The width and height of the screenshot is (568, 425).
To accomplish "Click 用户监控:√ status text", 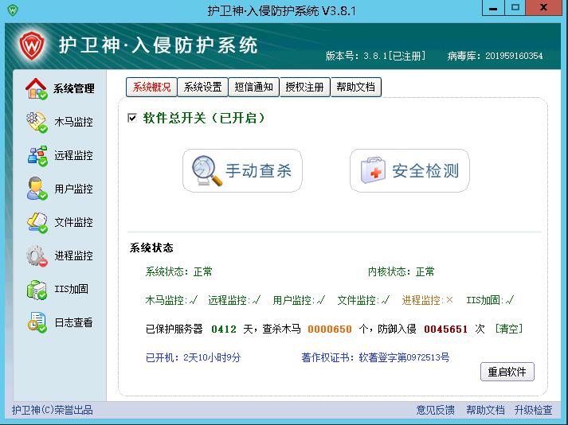I will click(x=299, y=300).
